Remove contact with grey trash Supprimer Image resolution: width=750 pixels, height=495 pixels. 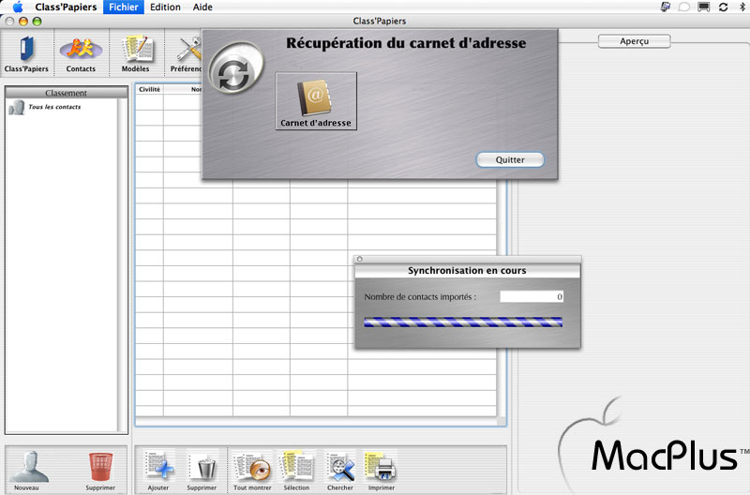[x=202, y=470]
